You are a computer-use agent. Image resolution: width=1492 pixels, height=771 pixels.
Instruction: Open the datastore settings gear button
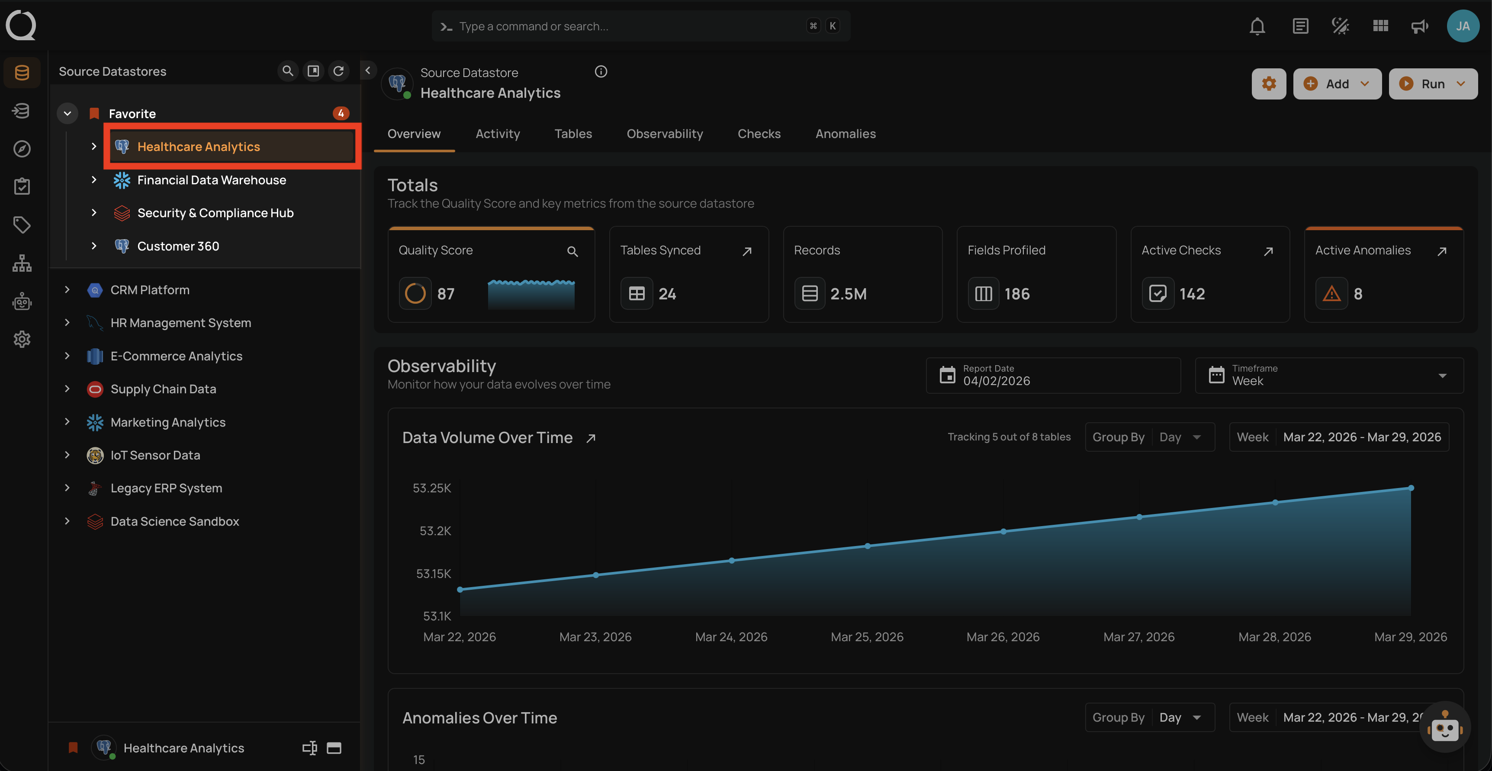tap(1268, 84)
